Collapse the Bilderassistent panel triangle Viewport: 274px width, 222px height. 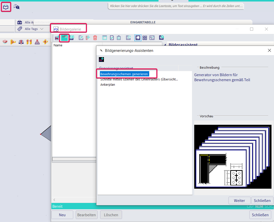165,45
